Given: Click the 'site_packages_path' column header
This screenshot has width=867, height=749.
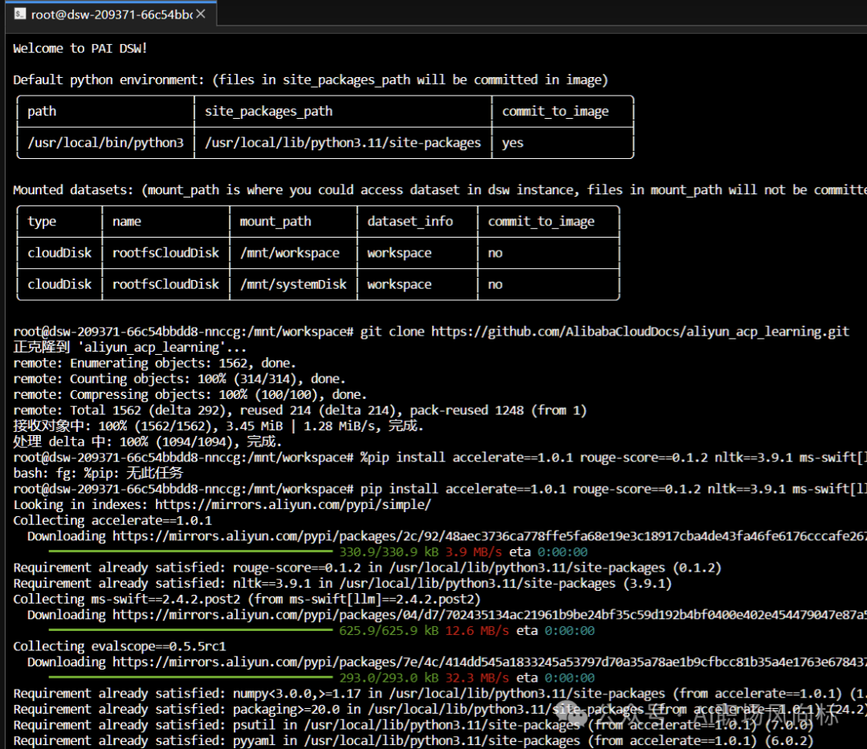Looking at the screenshot, I should pyautogui.click(x=269, y=111).
